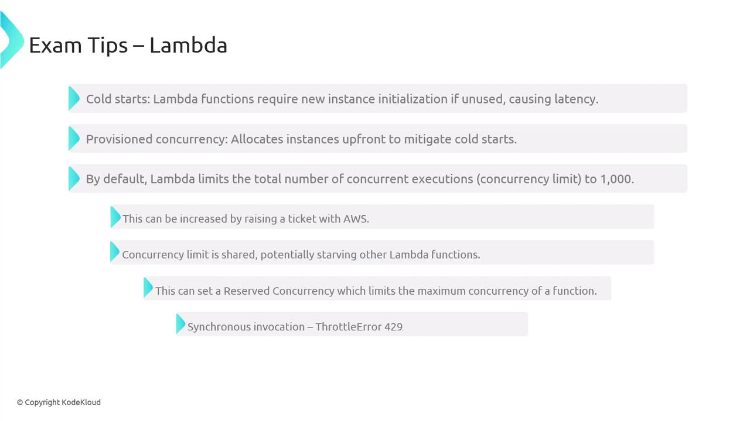
Task: Select the Cold starts latency tip text
Action: coord(342,99)
